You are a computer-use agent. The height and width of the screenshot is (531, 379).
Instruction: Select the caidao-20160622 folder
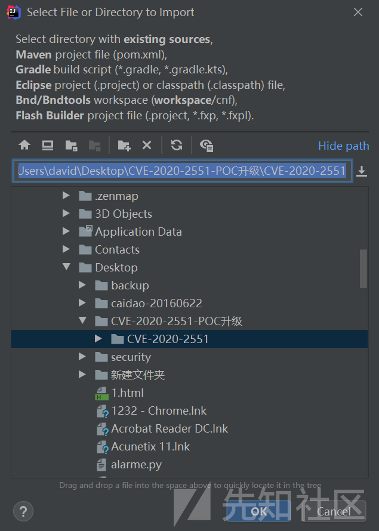(156, 303)
